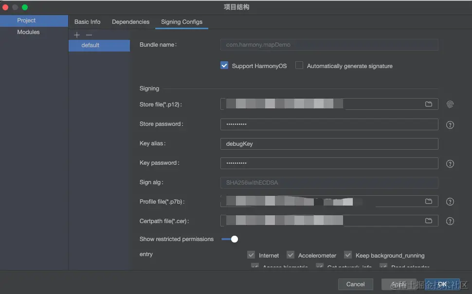Click the Sign alg SHA256withECDSA field
The width and height of the screenshot is (472, 294).
329,183
